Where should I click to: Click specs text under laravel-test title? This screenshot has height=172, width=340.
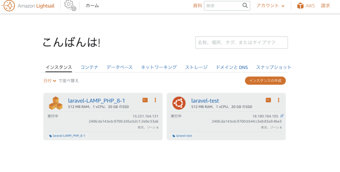point(221,107)
